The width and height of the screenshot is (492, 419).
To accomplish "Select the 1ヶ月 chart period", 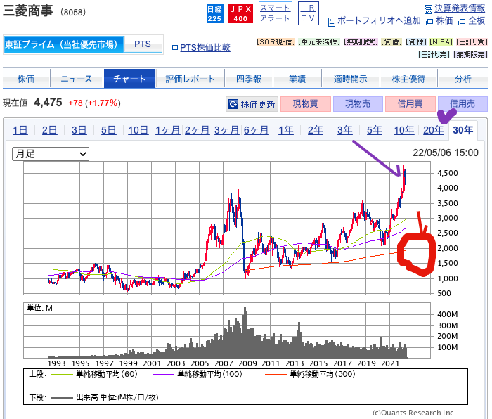I will (x=168, y=130).
